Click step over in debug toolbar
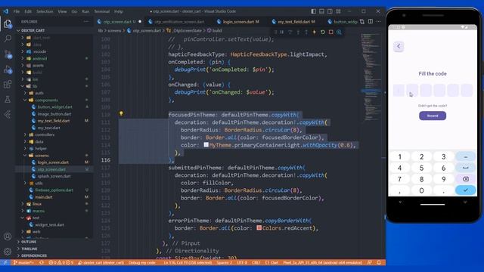Viewport: 484px width, 272px height. coord(290,32)
